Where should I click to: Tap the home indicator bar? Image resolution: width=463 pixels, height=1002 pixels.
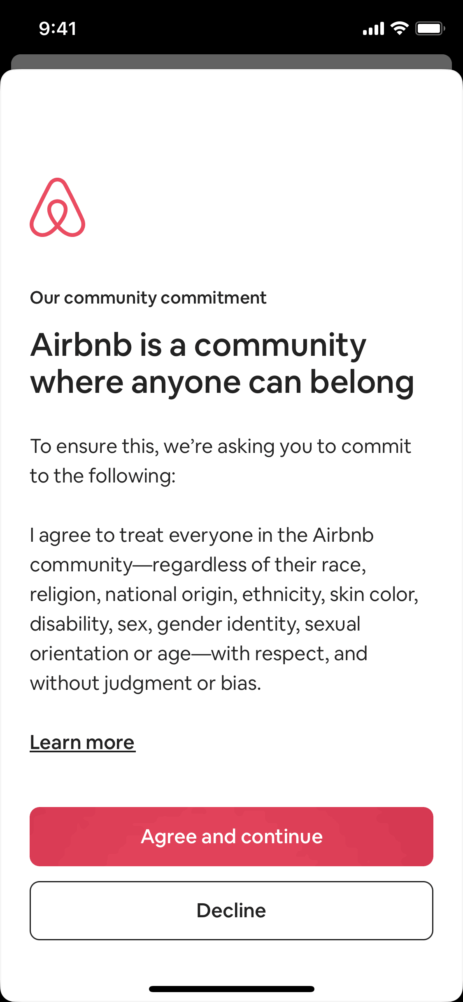click(231, 989)
